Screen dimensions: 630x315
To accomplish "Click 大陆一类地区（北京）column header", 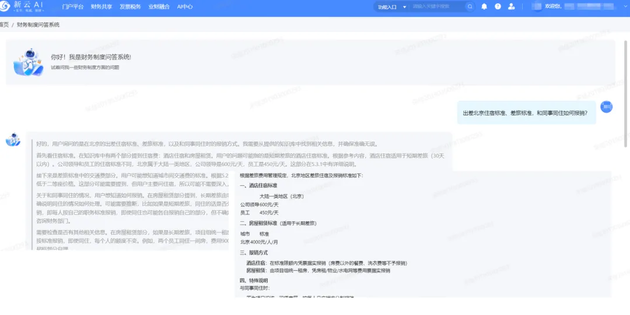I will click(281, 196).
